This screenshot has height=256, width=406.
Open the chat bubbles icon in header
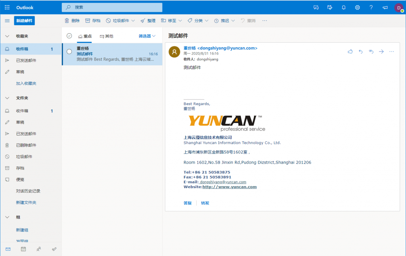[x=316, y=8]
